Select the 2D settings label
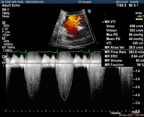The height and width of the screenshot is (117, 144). (x=4, y=23)
